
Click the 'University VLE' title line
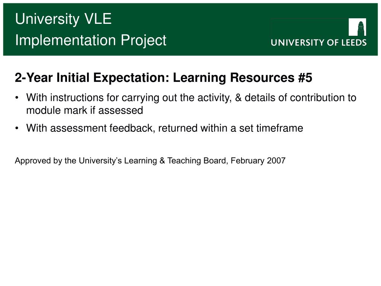[63, 19]
